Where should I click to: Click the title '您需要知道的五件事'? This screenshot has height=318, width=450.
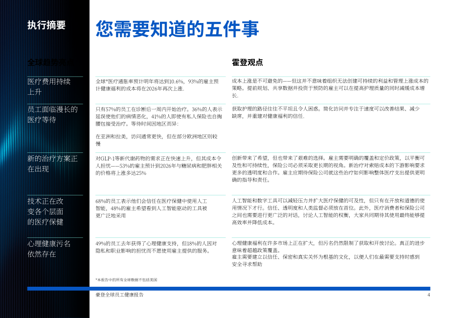tap(177, 29)
